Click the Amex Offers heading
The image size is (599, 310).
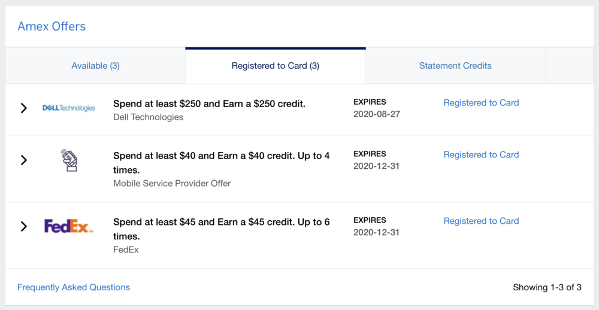click(52, 26)
